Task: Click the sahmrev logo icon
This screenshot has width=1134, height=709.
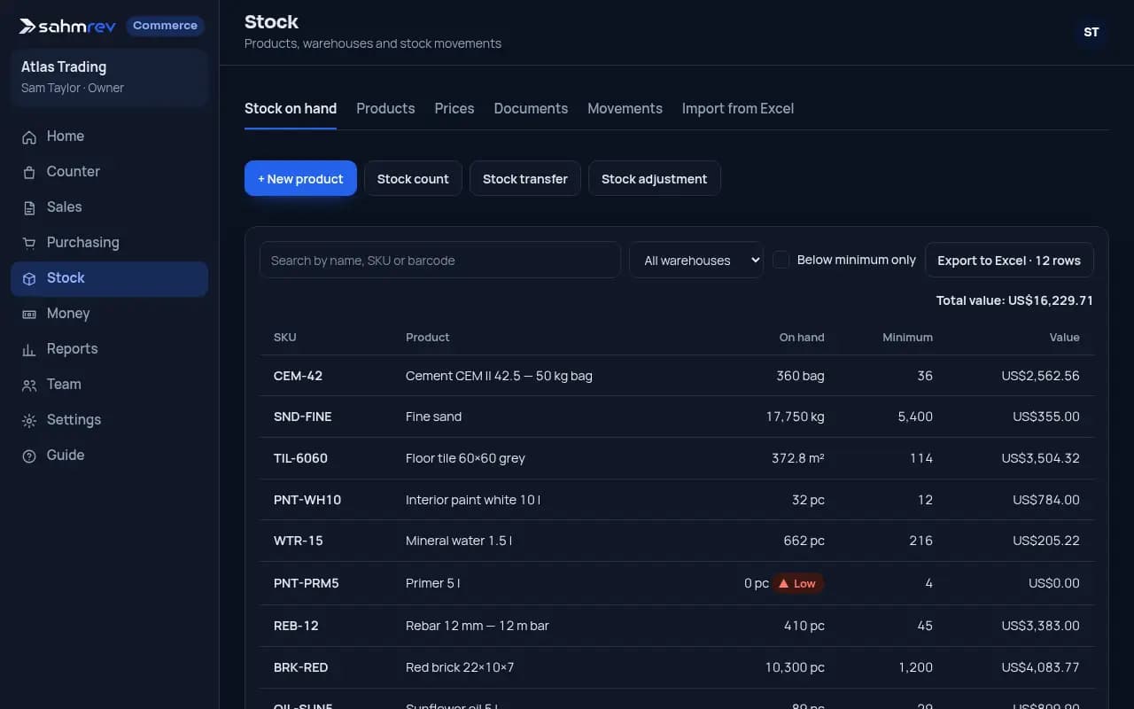Action: [28, 27]
